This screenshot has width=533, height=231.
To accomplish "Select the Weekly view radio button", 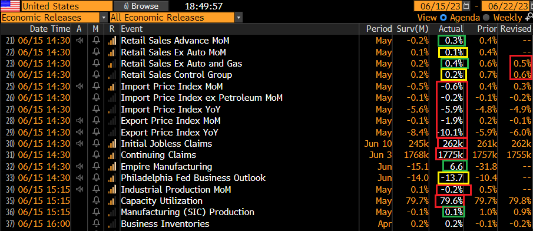I will click(486, 18).
